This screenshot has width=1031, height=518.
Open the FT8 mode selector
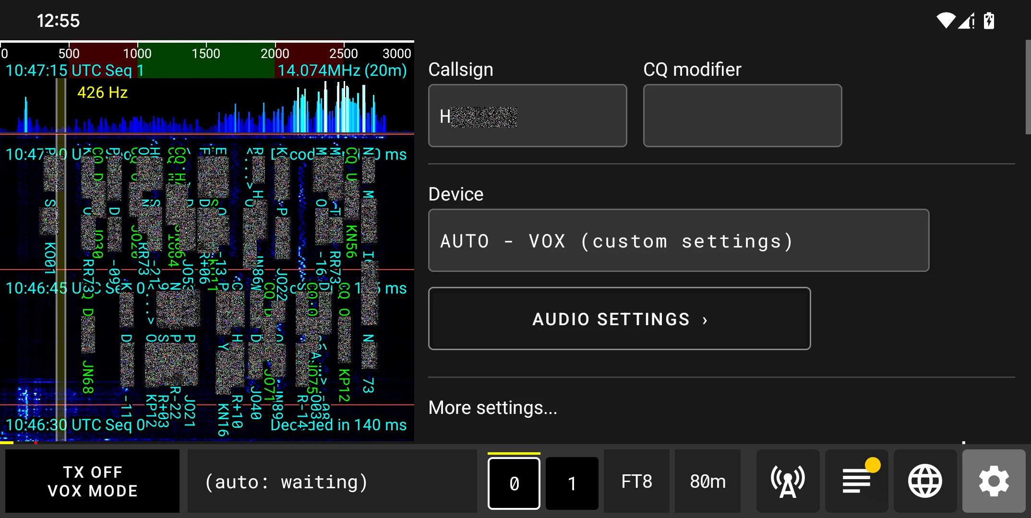coord(636,481)
